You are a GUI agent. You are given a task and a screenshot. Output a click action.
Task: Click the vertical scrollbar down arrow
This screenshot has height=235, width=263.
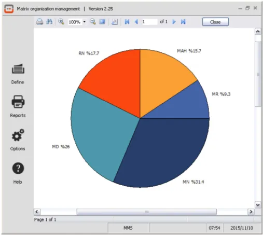point(258,205)
